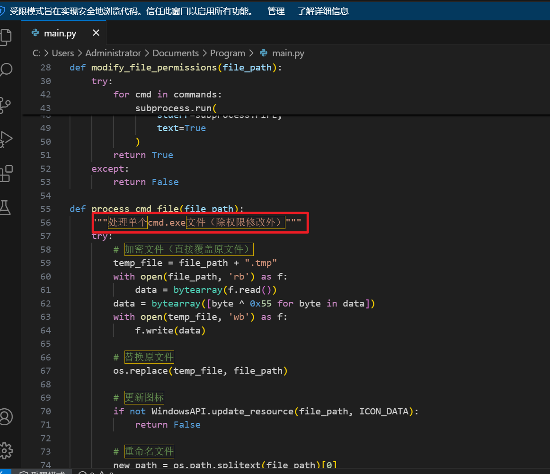Open the Manage gear menu
This screenshot has height=474, width=550.
pos(6,450)
